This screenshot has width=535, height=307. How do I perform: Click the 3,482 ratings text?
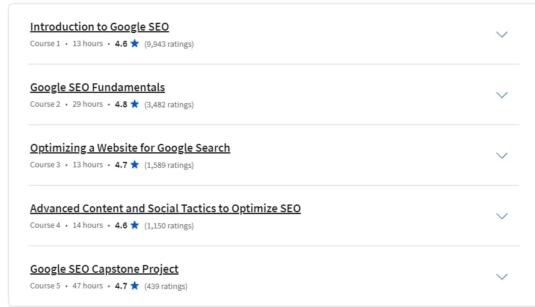coord(169,104)
